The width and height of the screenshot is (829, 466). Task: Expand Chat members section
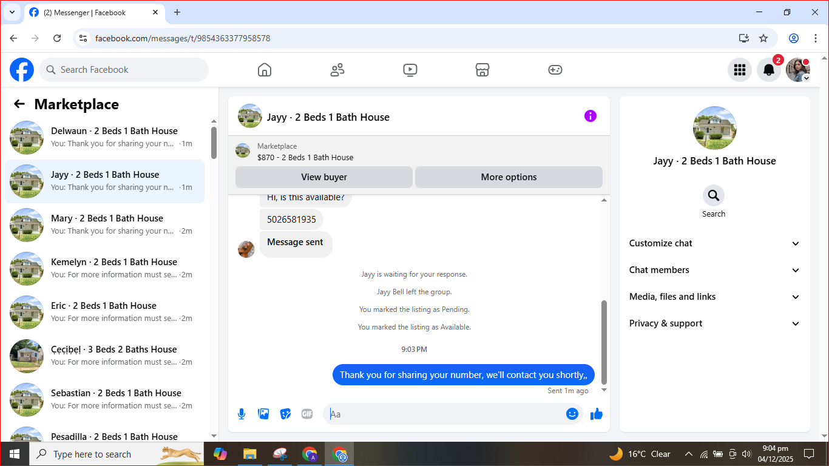[714, 270]
